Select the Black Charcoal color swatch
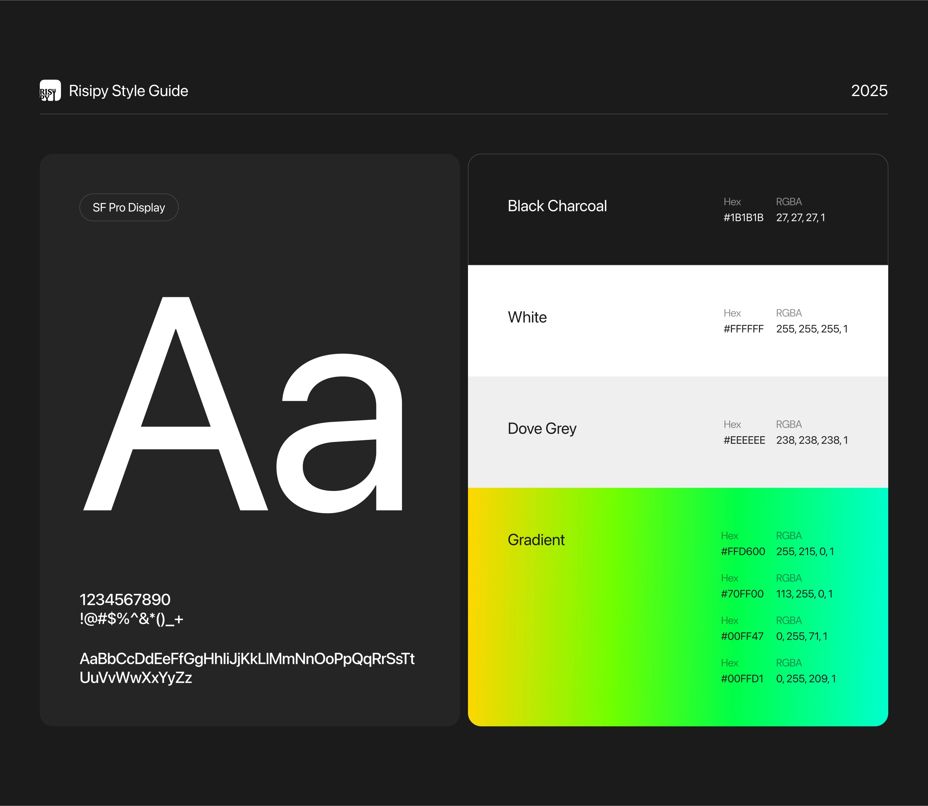Viewport: 928px width, 806px height. pos(557,206)
